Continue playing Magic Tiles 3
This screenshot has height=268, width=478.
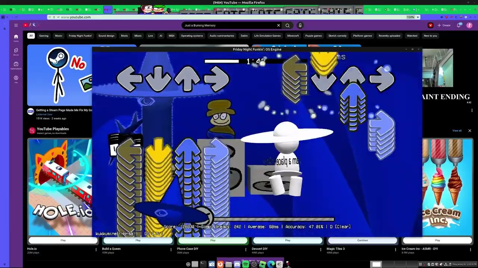click(x=363, y=240)
